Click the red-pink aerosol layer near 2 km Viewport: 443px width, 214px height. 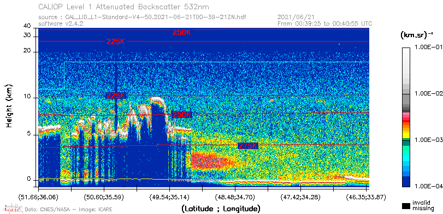(210, 161)
